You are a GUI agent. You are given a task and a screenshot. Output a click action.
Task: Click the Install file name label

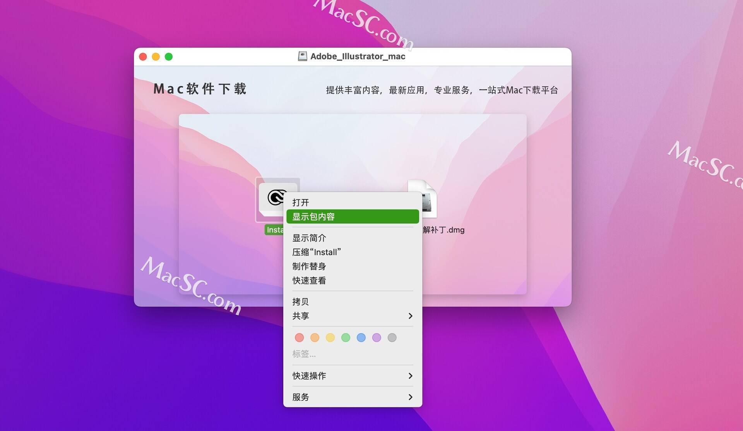[x=275, y=230]
